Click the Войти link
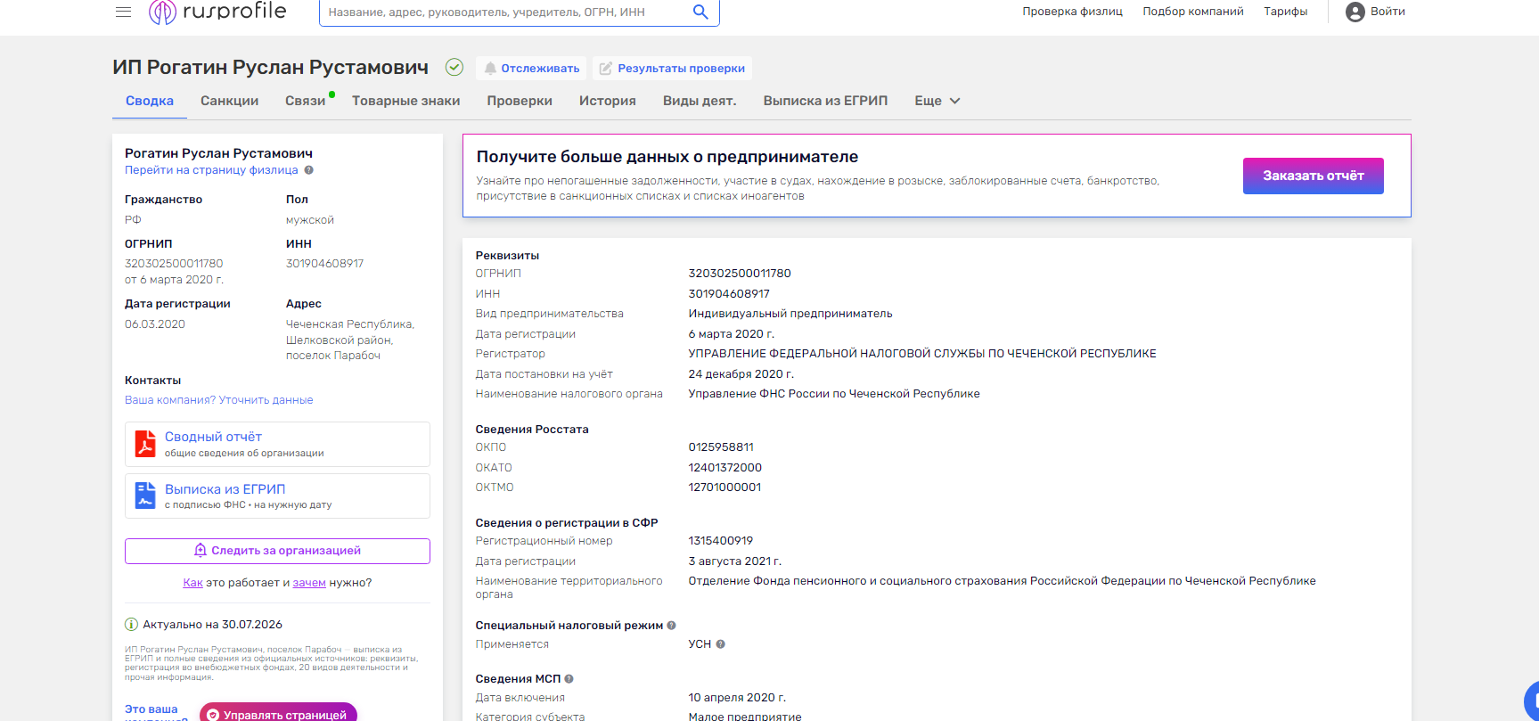Screen dimensions: 1539x721 pyautogui.click(x=1388, y=12)
